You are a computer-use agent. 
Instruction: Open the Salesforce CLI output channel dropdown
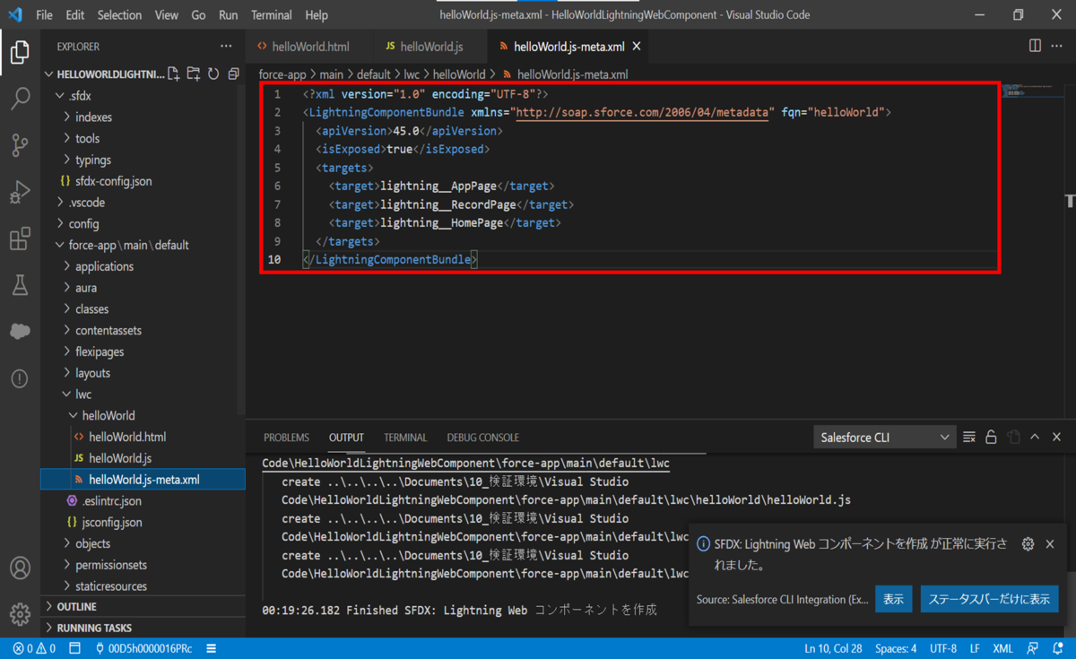[x=884, y=438]
